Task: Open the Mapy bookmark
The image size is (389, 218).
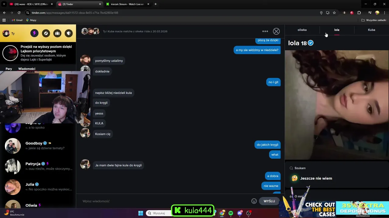Action: tap(31, 20)
